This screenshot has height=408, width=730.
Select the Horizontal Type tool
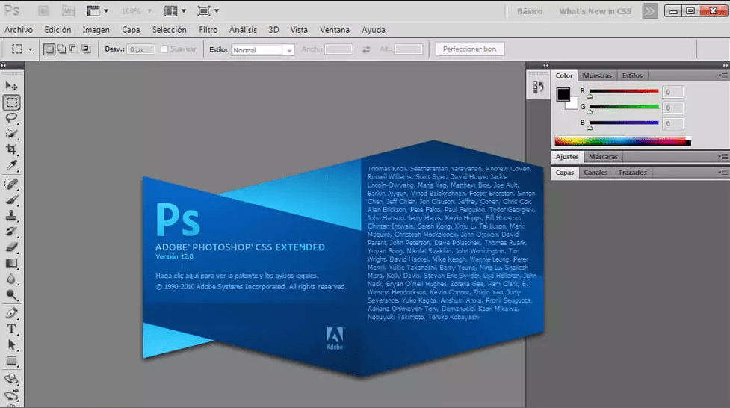point(12,330)
